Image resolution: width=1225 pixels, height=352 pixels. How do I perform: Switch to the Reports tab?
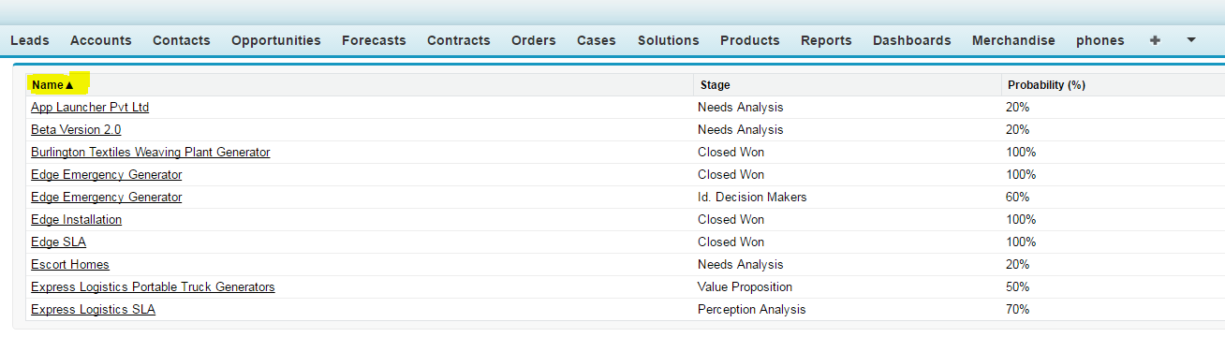pos(826,40)
